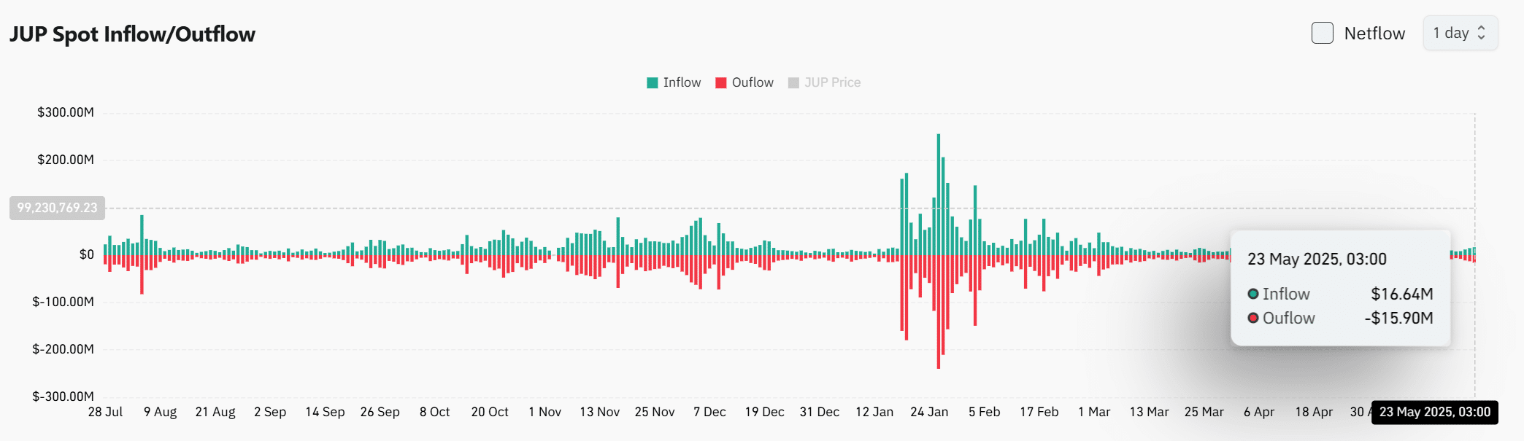Click the 14 Sep x-axis label
Image resolution: width=1524 pixels, height=441 pixels.
(325, 412)
